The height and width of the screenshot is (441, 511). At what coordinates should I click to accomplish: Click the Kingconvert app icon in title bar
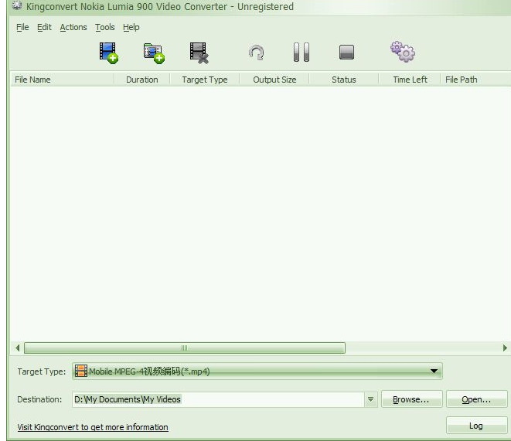coord(16,5)
